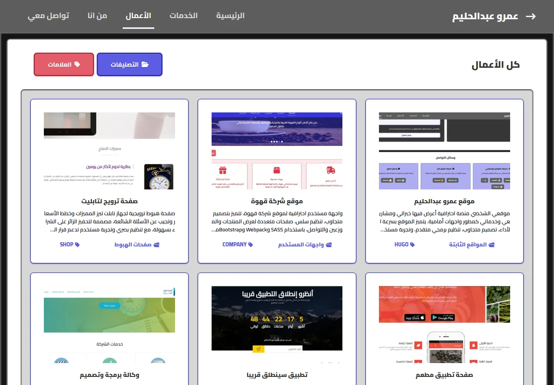This screenshot has height=385, width=554.
Task: Click the موقع عمرو عبدالحليم project thumbnail
Action: pos(444,151)
